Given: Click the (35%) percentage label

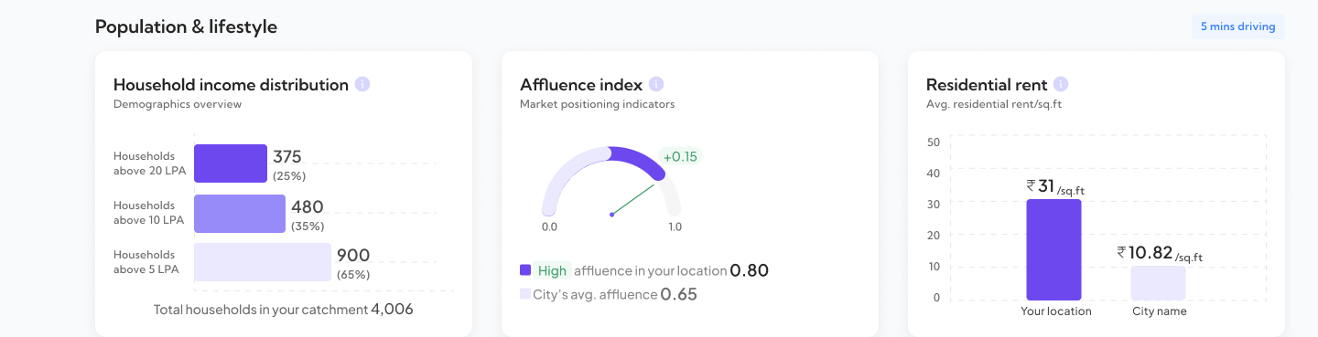Looking at the screenshot, I should pos(308,226).
